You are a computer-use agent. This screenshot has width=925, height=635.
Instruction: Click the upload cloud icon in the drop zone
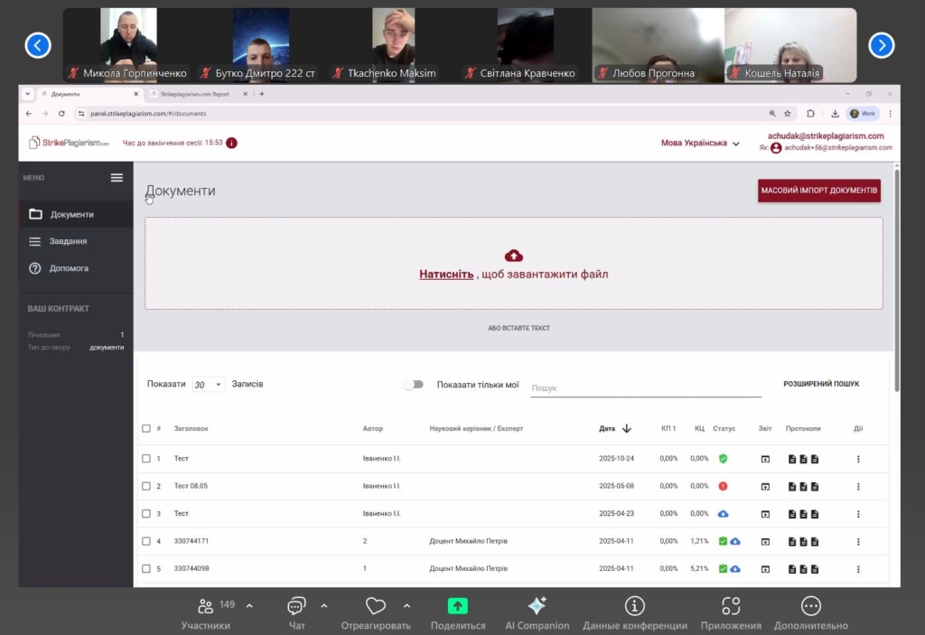coord(514,256)
